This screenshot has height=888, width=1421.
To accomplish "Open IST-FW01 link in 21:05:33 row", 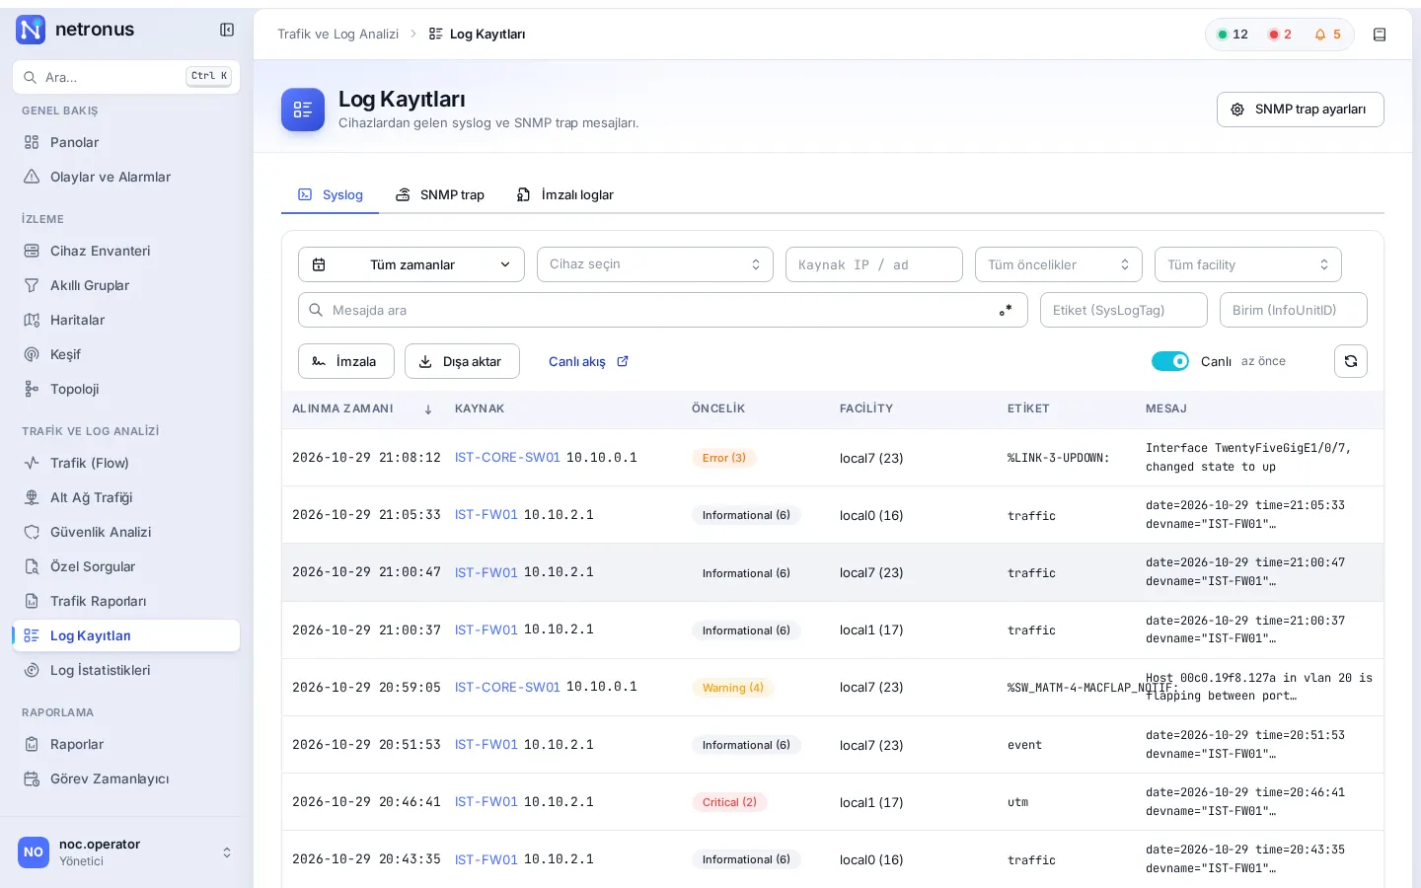I will tap(486, 515).
